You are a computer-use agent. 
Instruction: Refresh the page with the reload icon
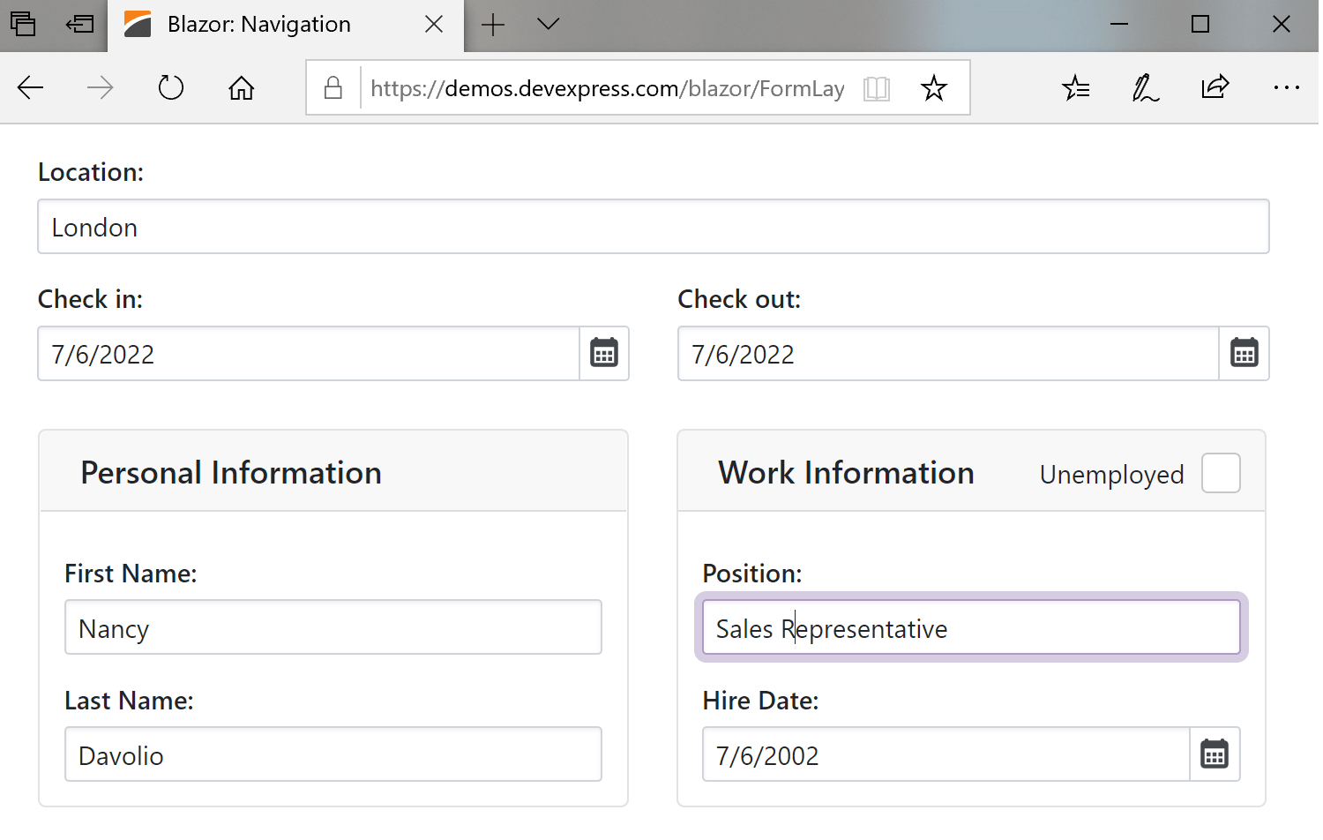point(170,88)
